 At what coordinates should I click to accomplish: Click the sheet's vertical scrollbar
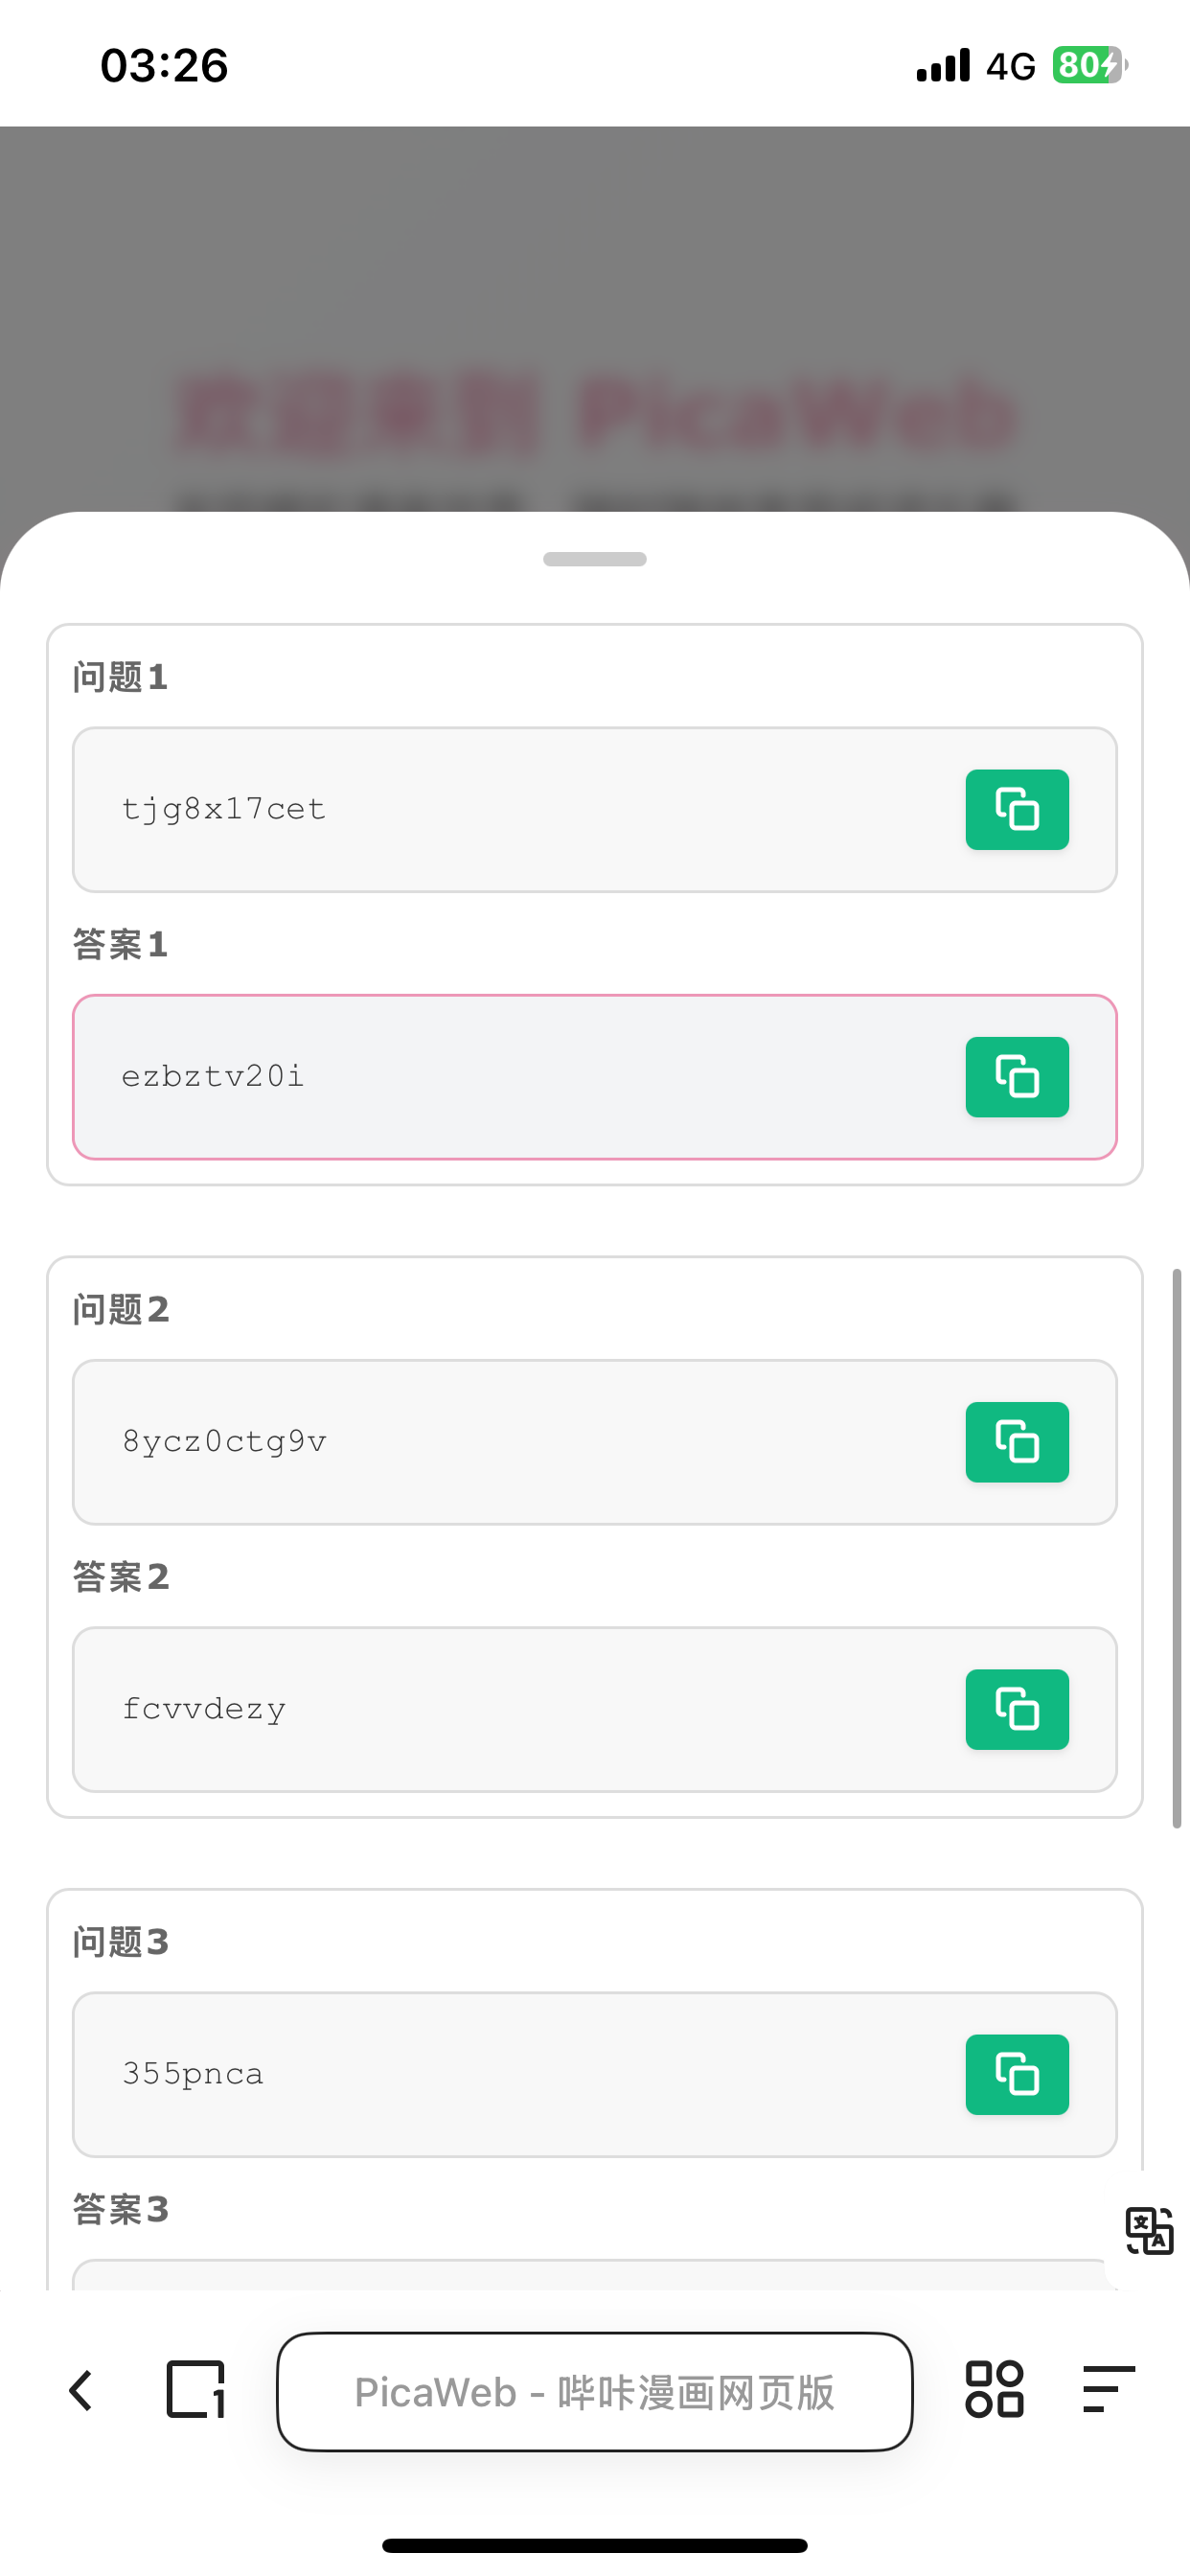tap(1177, 1548)
